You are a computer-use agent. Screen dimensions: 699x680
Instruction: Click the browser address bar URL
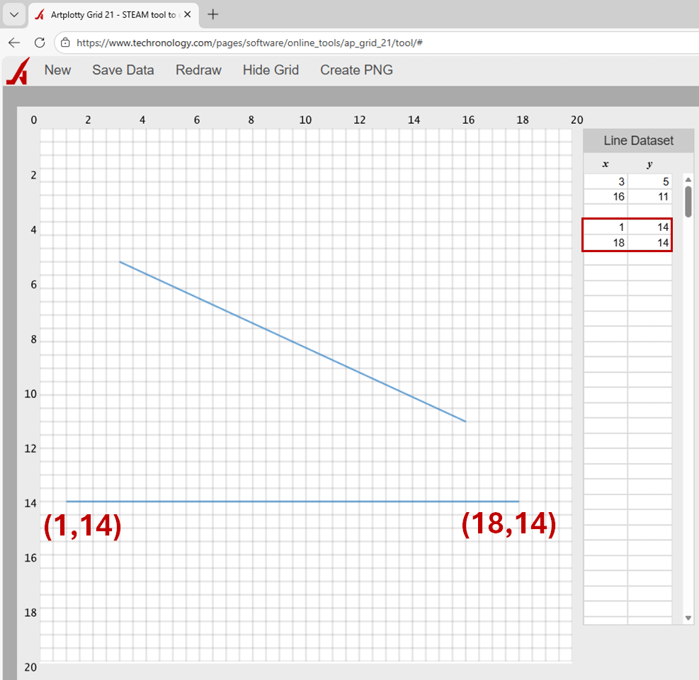click(249, 42)
